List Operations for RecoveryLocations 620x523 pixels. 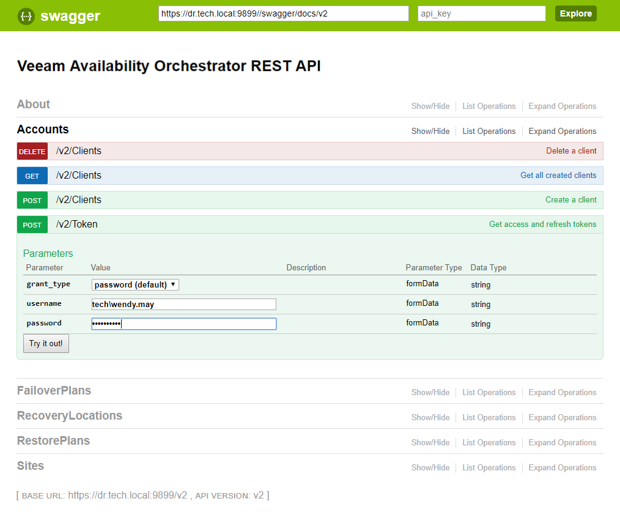489,417
